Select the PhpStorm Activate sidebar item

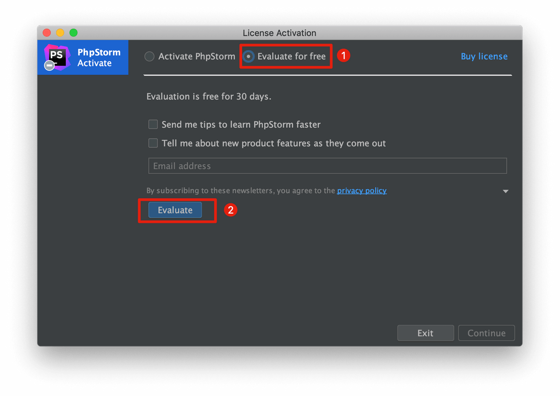[x=83, y=57]
